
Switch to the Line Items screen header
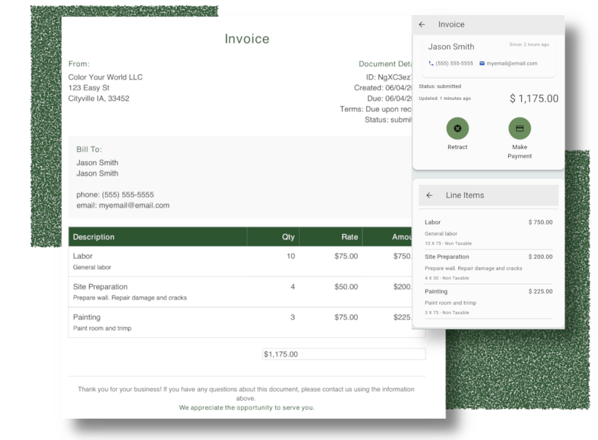[465, 195]
